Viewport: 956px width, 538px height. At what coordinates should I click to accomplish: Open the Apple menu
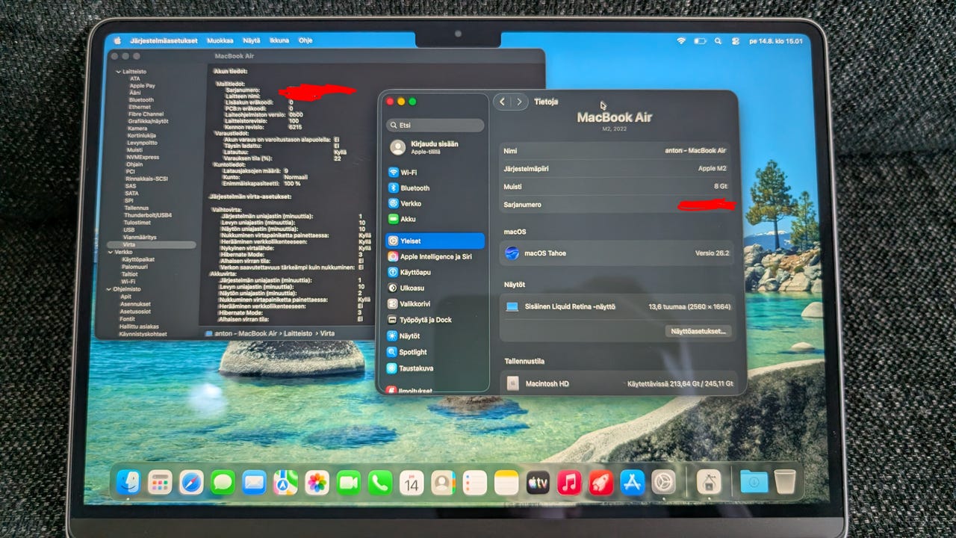(117, 40)
